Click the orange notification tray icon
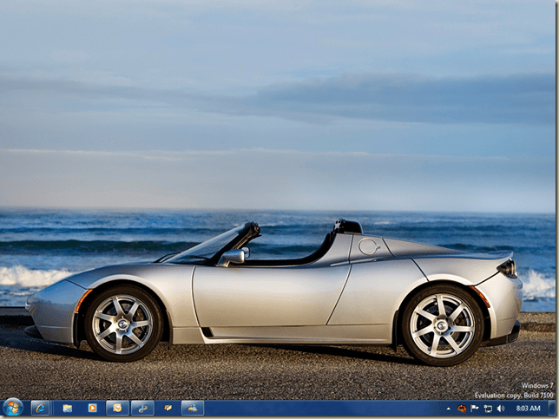559x419 pixels. click(462, 408)
